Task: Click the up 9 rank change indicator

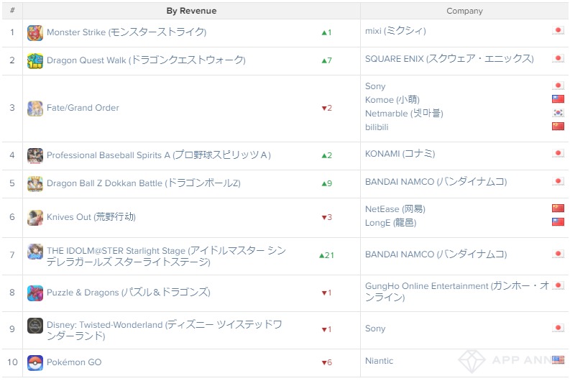Action: click(x=327, y=183)
